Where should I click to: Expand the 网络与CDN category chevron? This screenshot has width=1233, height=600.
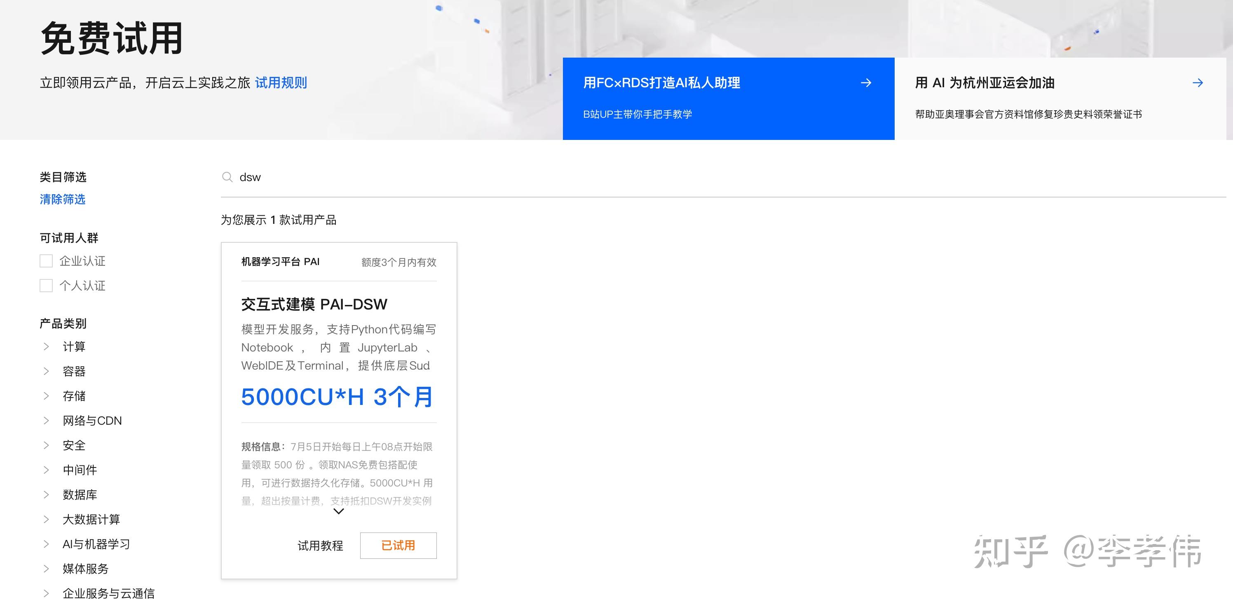click(46, 421)
